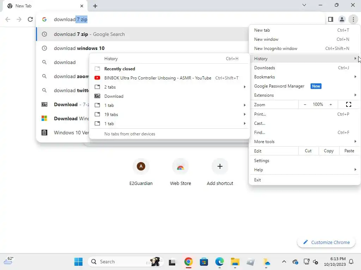The image size is (361, 270).
Task: Open Windows Start button on taskbar
Action: point(78,262)
